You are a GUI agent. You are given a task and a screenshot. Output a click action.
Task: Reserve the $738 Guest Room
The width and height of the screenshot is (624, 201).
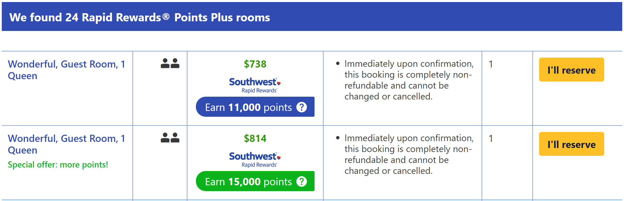click(571, 70)
